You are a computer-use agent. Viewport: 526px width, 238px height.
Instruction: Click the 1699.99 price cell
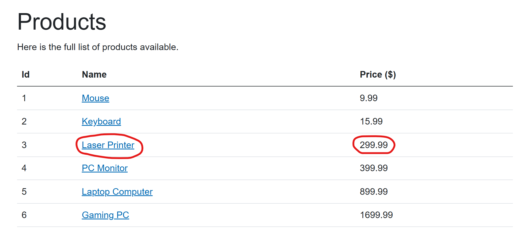(376, 215)
